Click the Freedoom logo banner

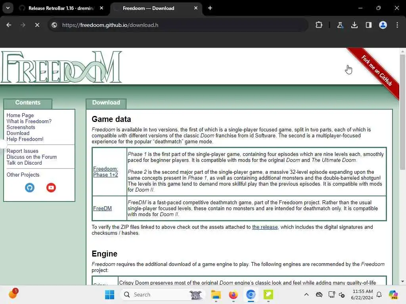(x=61, y=67)
